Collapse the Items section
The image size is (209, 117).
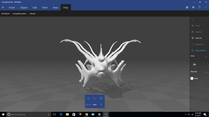pyautogui.click(x=206, y=57)
